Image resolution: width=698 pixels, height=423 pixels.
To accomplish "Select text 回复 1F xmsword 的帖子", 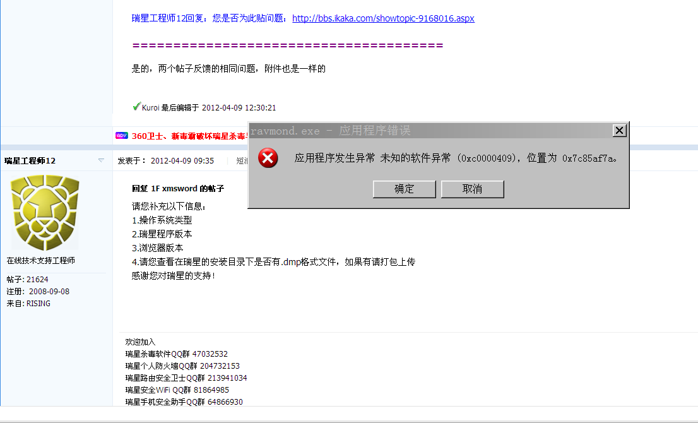I will click(177, 189).
